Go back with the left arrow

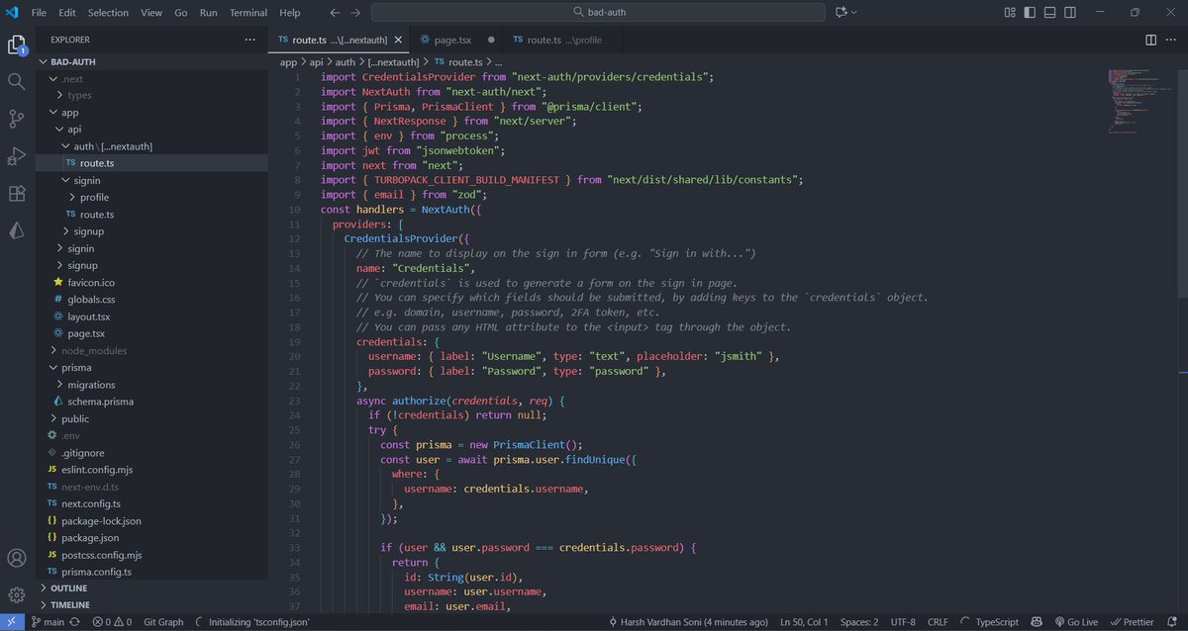coord(333,13)
